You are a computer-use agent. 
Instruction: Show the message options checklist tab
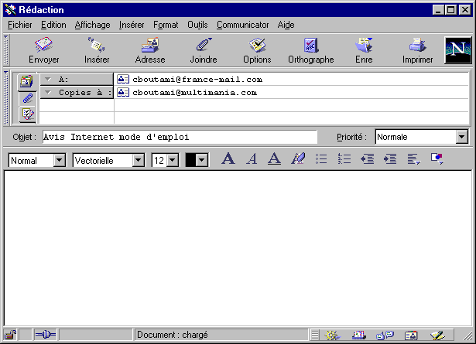coord(27,114)
